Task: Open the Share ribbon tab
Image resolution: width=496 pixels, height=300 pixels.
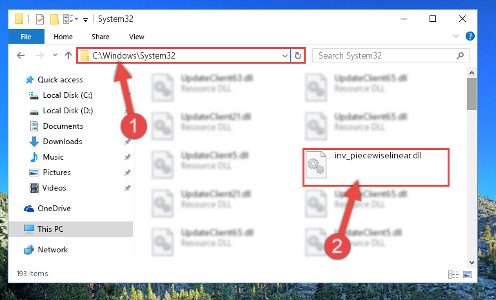Action: click(101, 37)
